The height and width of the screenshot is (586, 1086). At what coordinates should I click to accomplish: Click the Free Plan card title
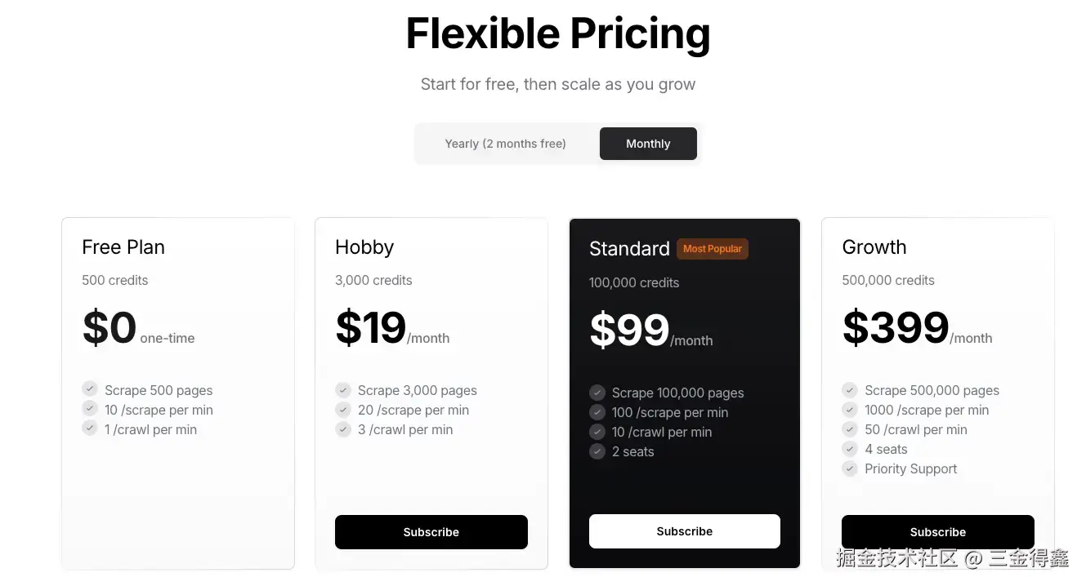tap(123, 247)
